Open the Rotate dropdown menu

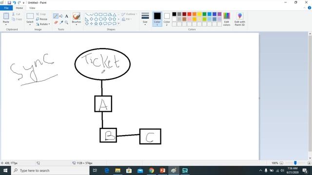tap(43, 24)
